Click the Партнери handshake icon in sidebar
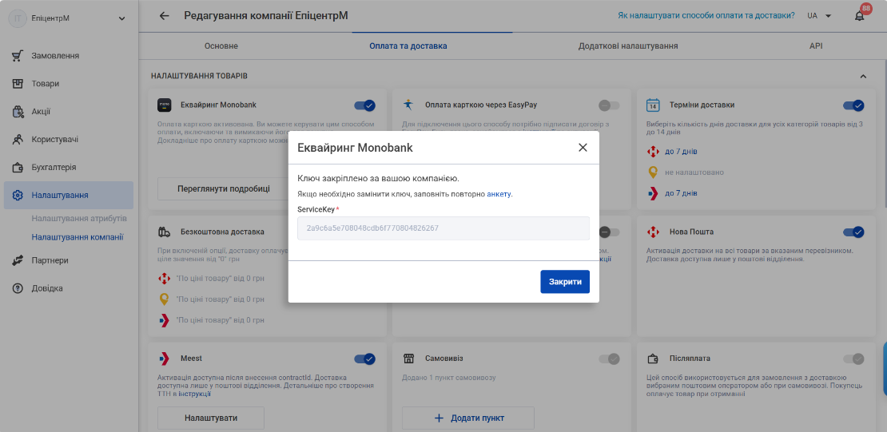The height and width of the screenshot is (432, 887). click(18, 260)
